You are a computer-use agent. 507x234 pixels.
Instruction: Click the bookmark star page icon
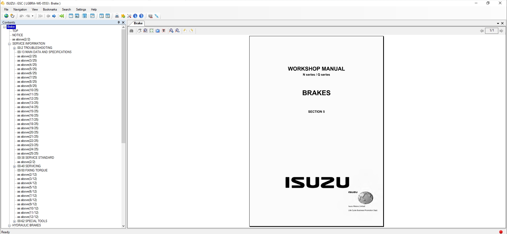pos(12,16)
